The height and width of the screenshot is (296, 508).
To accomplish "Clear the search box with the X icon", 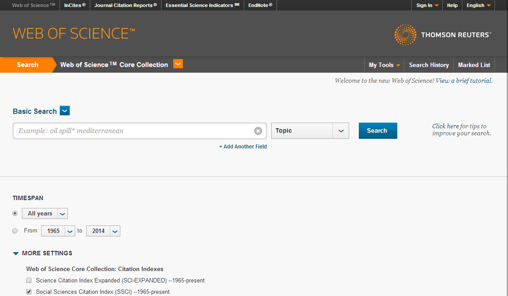I will point(258,131).
